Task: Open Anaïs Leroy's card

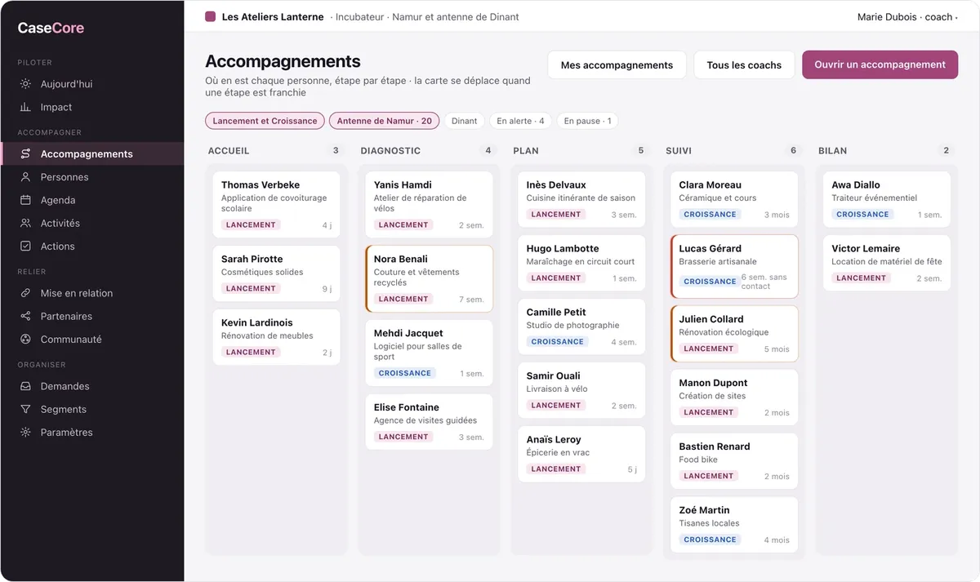Action: pos(581,454)
